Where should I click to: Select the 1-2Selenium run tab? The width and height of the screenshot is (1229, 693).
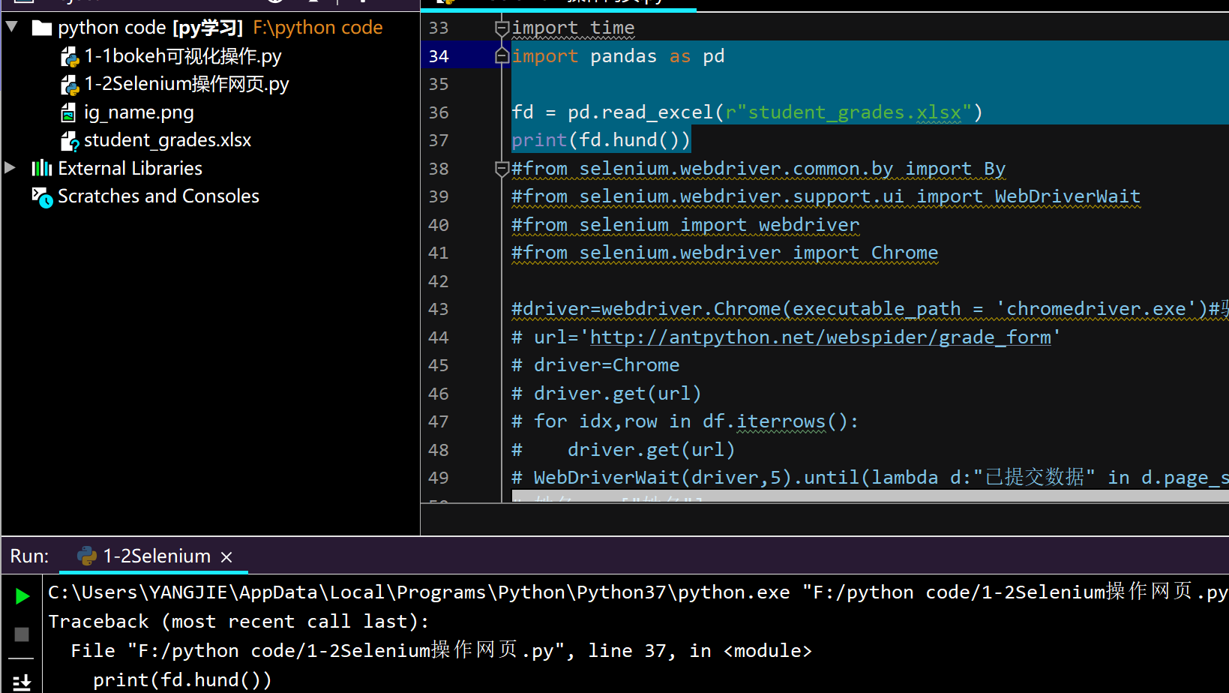point(156,556)
